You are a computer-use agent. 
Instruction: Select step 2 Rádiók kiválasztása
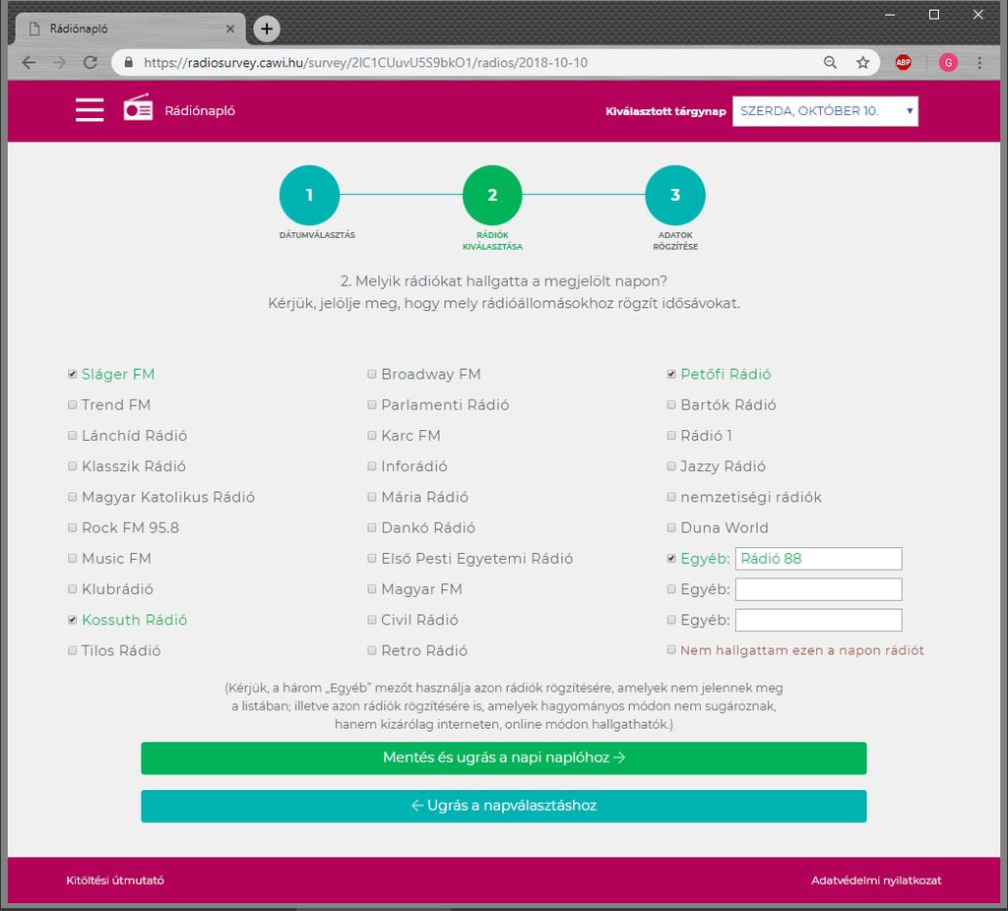coord(492,195)
